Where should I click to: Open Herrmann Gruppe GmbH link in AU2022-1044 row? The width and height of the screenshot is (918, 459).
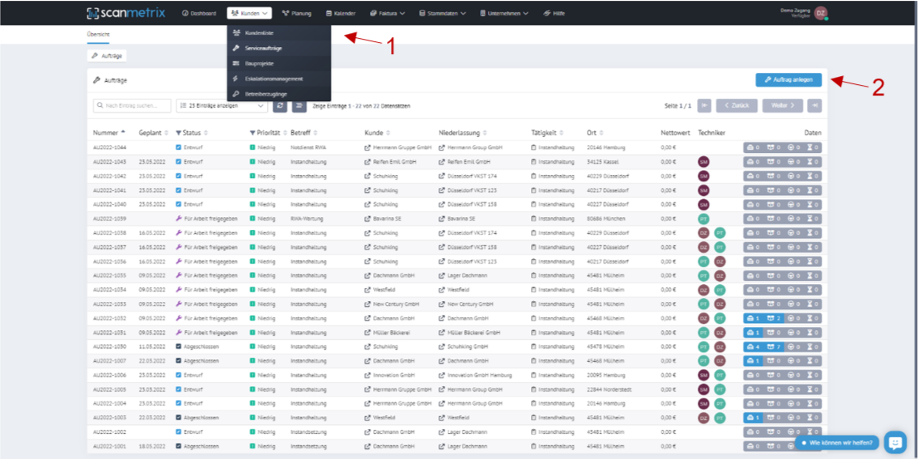398,147
